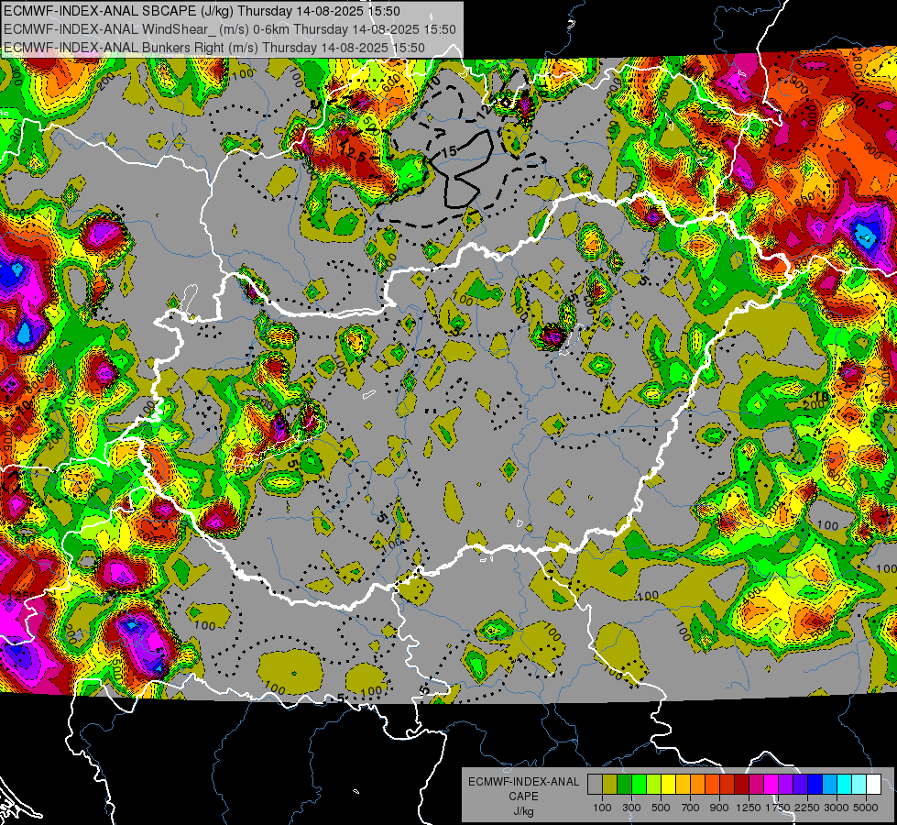Click the 3000 legend scale value

coord(837,808)
